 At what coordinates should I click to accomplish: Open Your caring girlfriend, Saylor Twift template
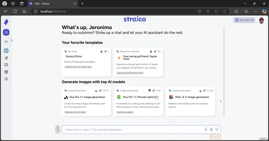pos(139,62)
